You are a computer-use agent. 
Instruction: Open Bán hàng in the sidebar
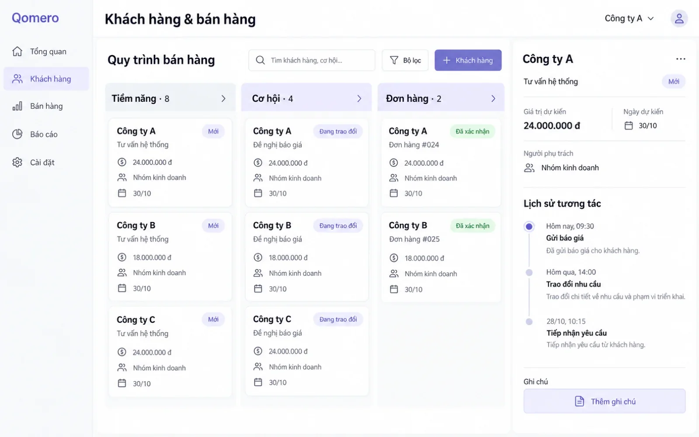(46, 106)
